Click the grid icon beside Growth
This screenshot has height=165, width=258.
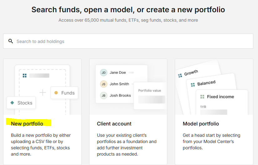(180, 76)
